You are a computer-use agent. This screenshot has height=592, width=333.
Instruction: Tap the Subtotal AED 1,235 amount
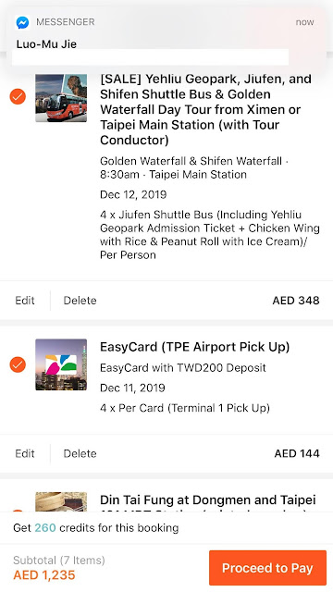click(x=44, y=575)
